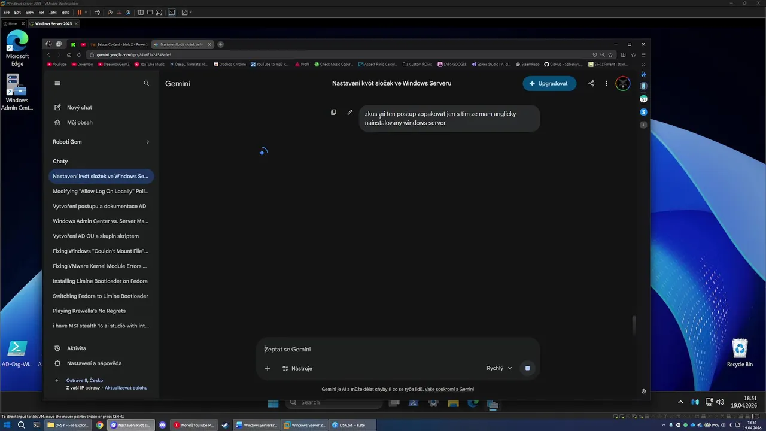This screenshot has width=766, height=431.
Task: Open chat Fixing VMware Kernel Module Errors
Action: pyautogui.click(x=101, y=266)
